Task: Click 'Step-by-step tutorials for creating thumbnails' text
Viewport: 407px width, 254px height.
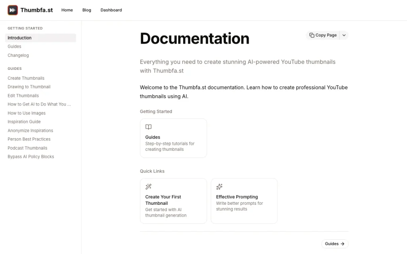Action: point(170,146)
